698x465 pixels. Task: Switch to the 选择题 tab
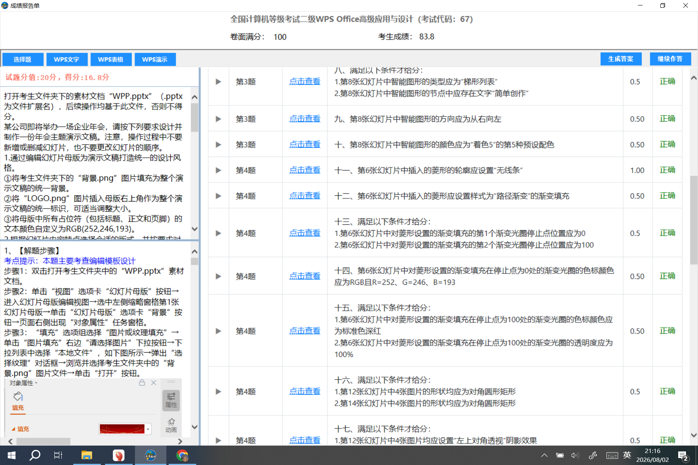[x=22, y=59]
